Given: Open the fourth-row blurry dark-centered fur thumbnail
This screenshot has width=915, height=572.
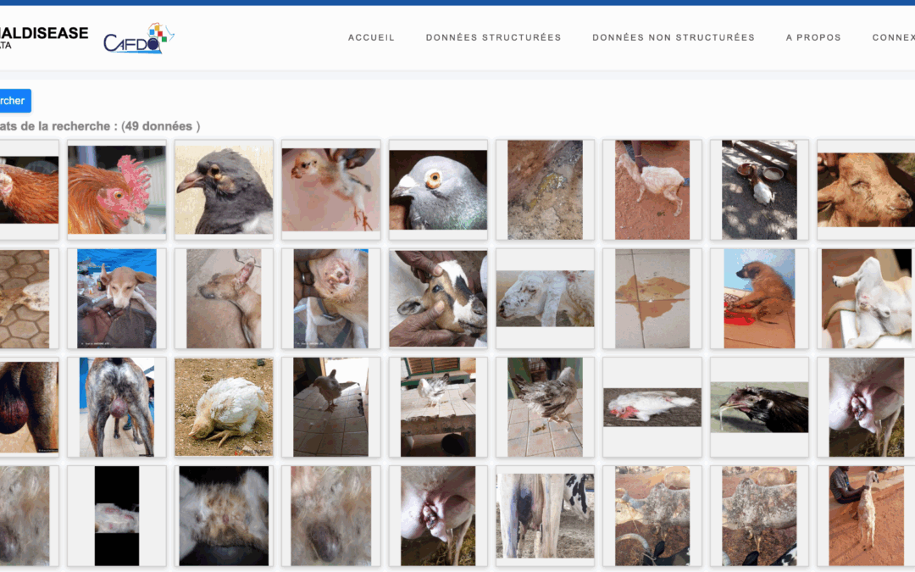Looking at the screenshot, I should (331, 515).
